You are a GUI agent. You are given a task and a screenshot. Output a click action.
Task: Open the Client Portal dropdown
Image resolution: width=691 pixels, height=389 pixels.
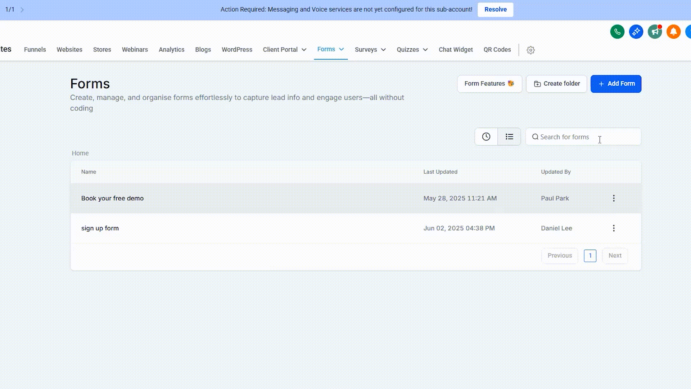pos(284,49)
